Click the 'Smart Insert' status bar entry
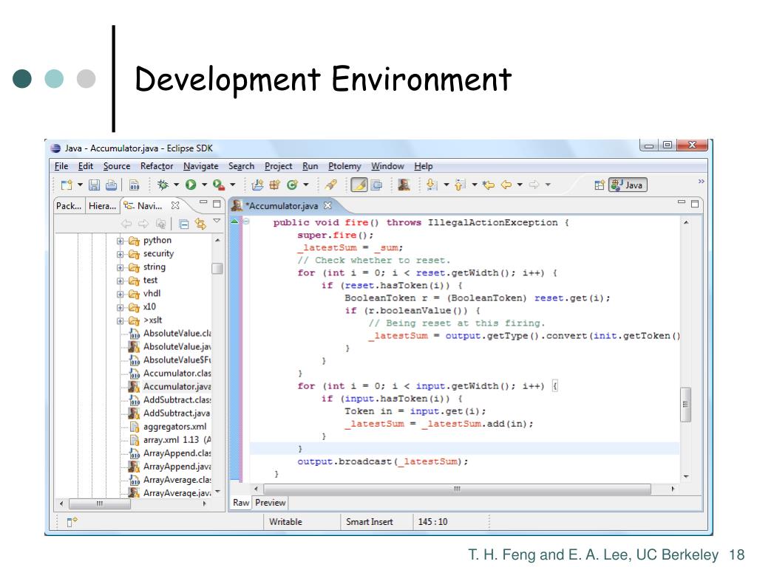Viewport: 757px width, 567px height. [x=370, y=522]
